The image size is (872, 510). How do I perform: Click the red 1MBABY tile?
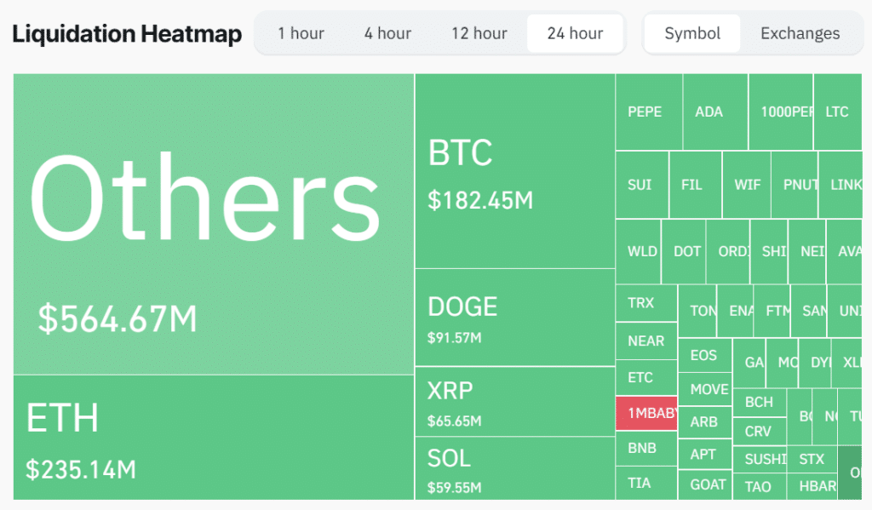(x=646, y=413)
